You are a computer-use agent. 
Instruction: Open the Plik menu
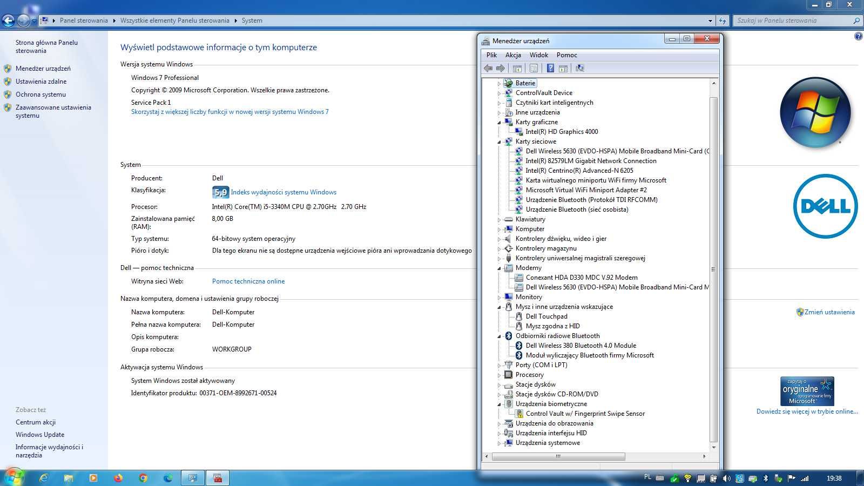point(491,55)
